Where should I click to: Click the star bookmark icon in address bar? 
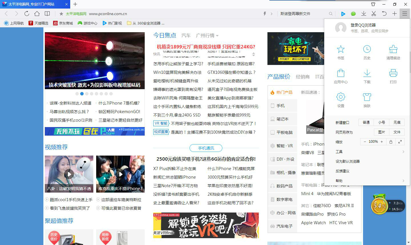point(61,14)
